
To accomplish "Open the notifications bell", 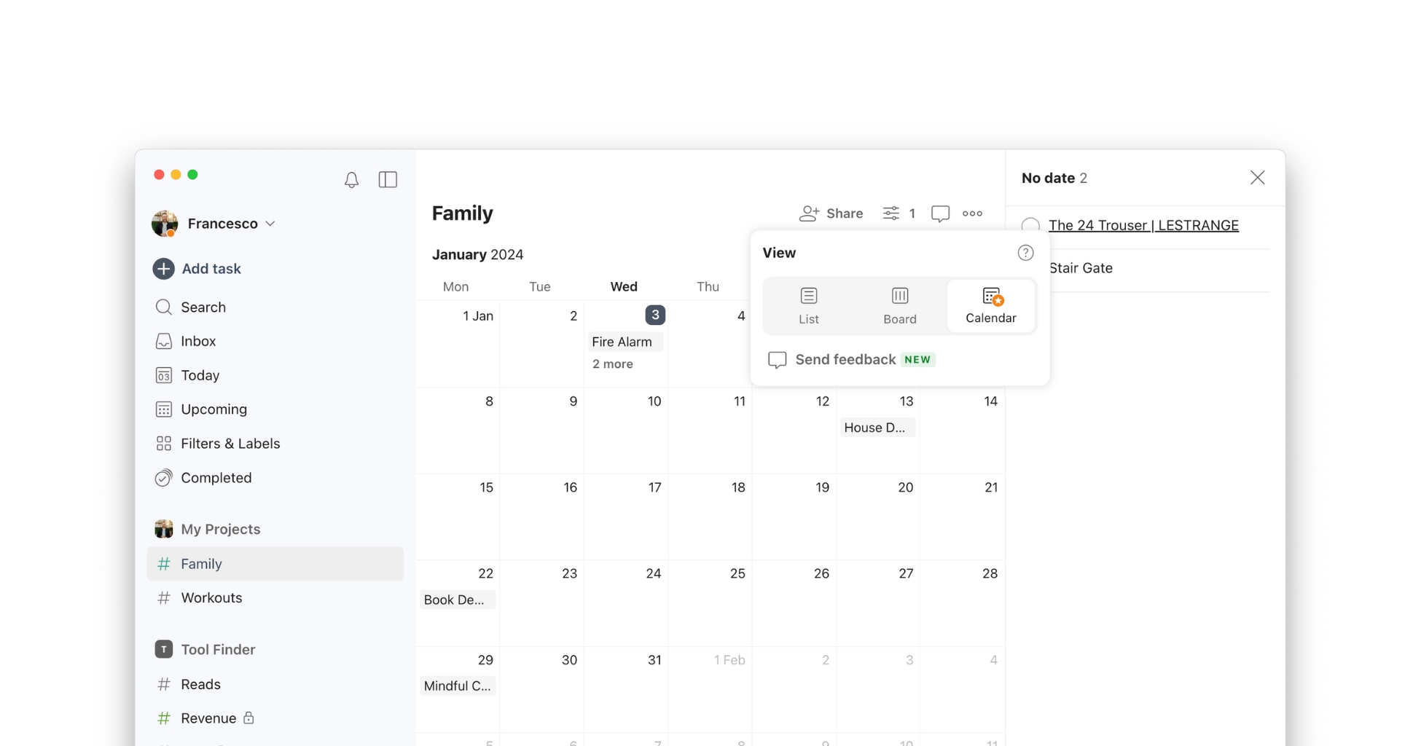I will click(351, 179).
